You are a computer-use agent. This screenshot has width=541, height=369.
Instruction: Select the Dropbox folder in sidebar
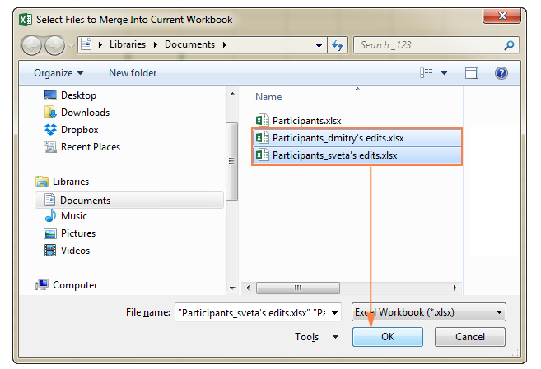[x=79, y=130]
